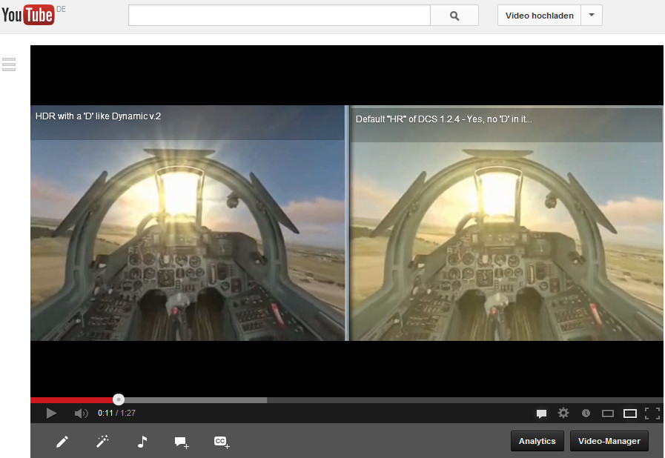
Task: Open audio music note tool
Action: tap(142, 442)
